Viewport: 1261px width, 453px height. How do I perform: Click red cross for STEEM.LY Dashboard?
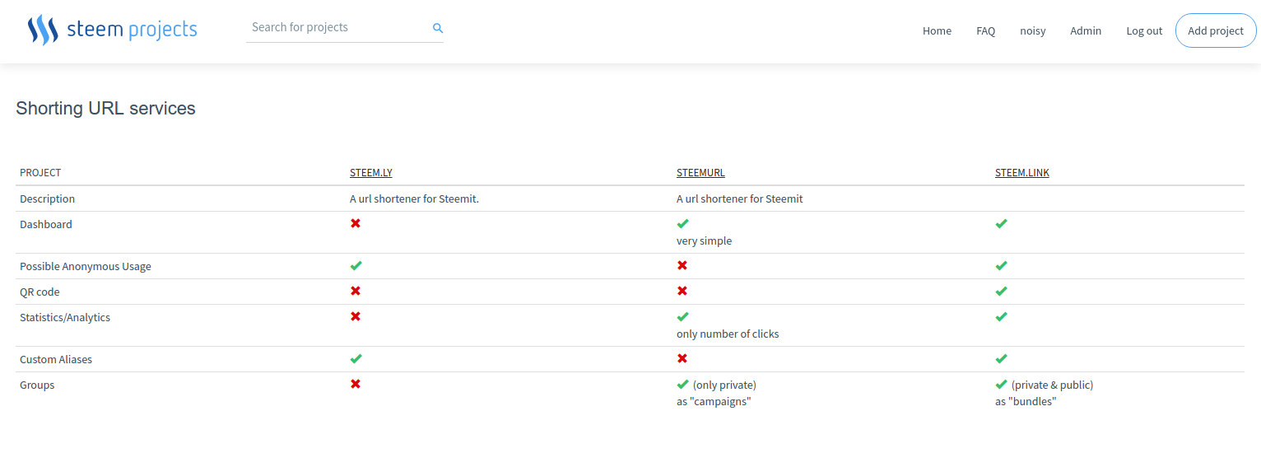point(356,223)
